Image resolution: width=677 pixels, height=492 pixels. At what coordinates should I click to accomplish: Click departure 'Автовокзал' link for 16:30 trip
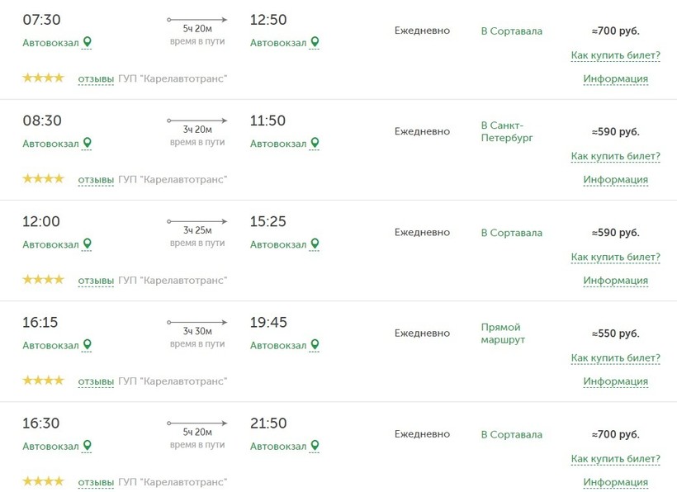[50, 447]
